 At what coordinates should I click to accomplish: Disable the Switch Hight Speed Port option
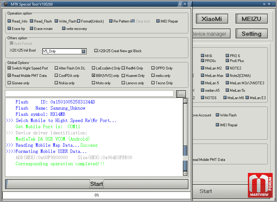[x=9, y=68]
